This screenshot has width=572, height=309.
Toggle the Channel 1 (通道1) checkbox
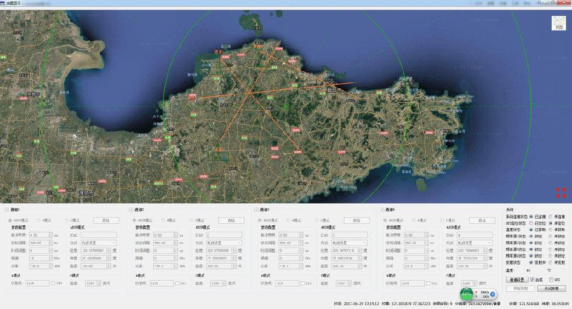click(6, 210)
